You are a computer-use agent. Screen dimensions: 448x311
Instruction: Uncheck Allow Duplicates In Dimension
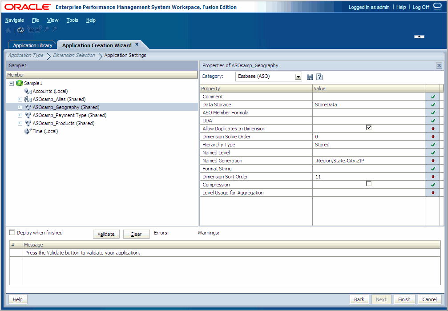point(369,127)
